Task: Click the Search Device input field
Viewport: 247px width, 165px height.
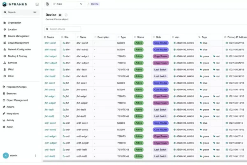Action: pos(63,29)
